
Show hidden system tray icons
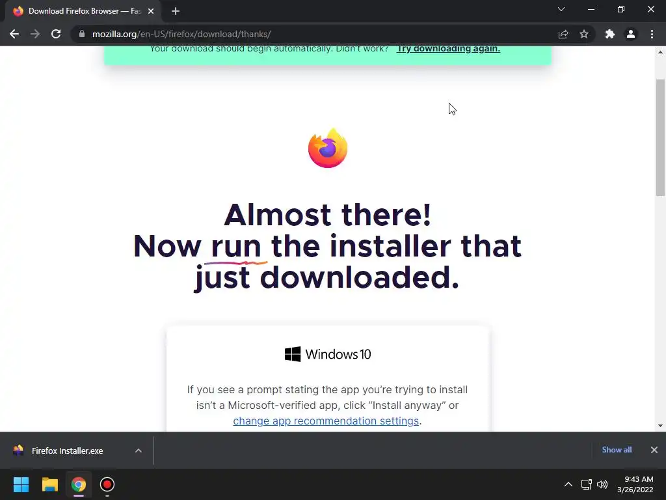pos(568,484)
